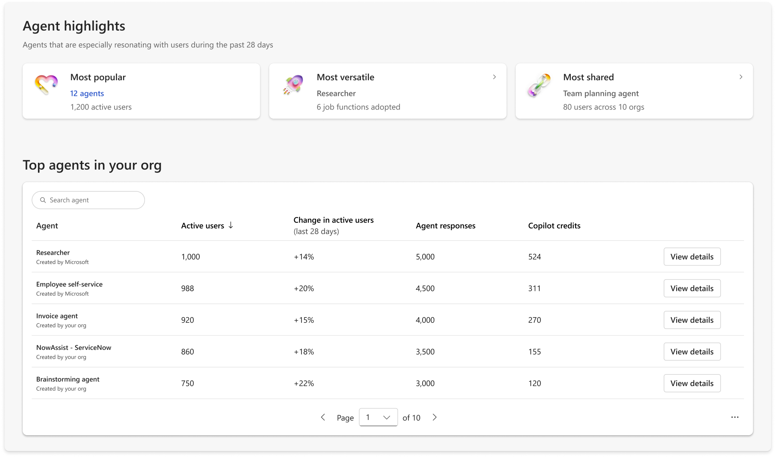The height and width of the screenshot is (457, 775).
Task: Open the more options ellipsis menu
Action: coord(735,418)
